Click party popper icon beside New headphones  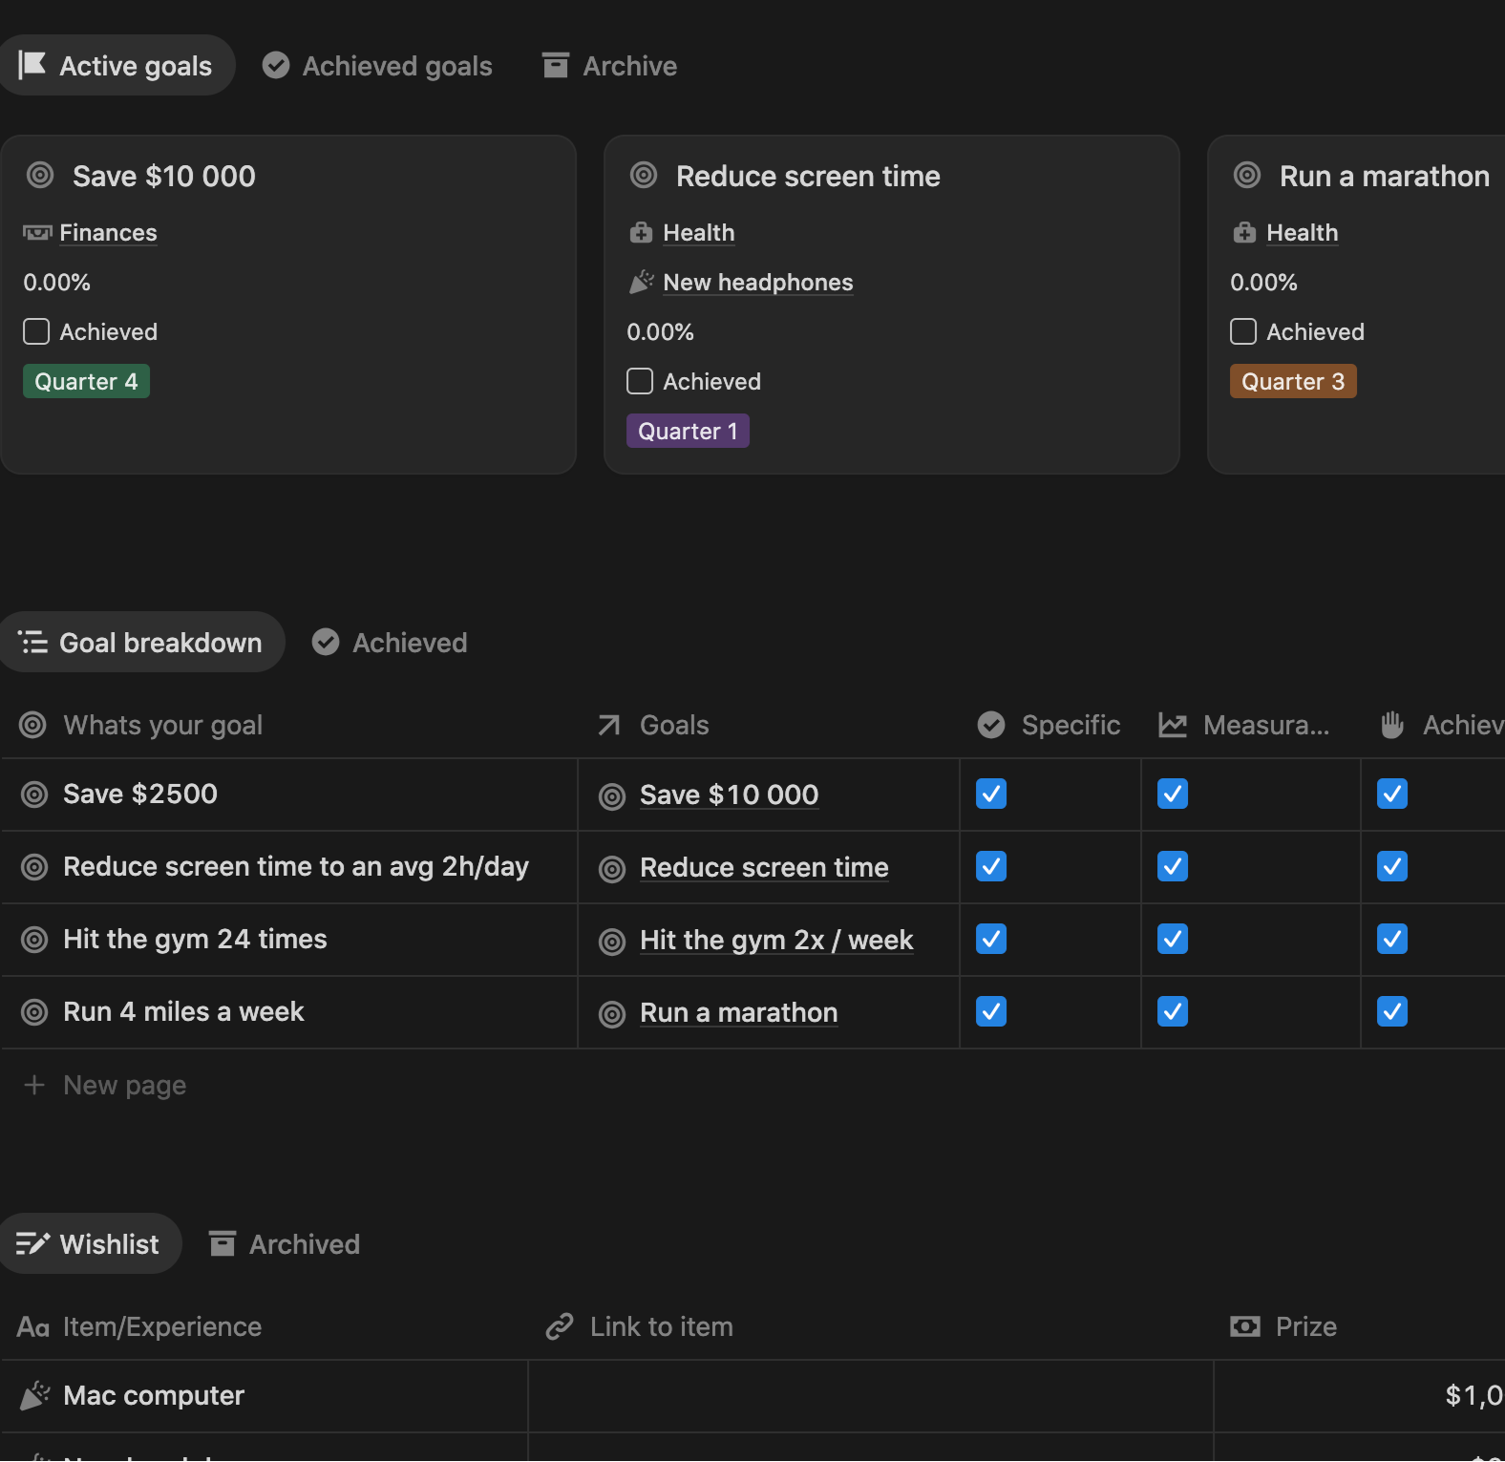pyautogui.click(x=641, y=283)
